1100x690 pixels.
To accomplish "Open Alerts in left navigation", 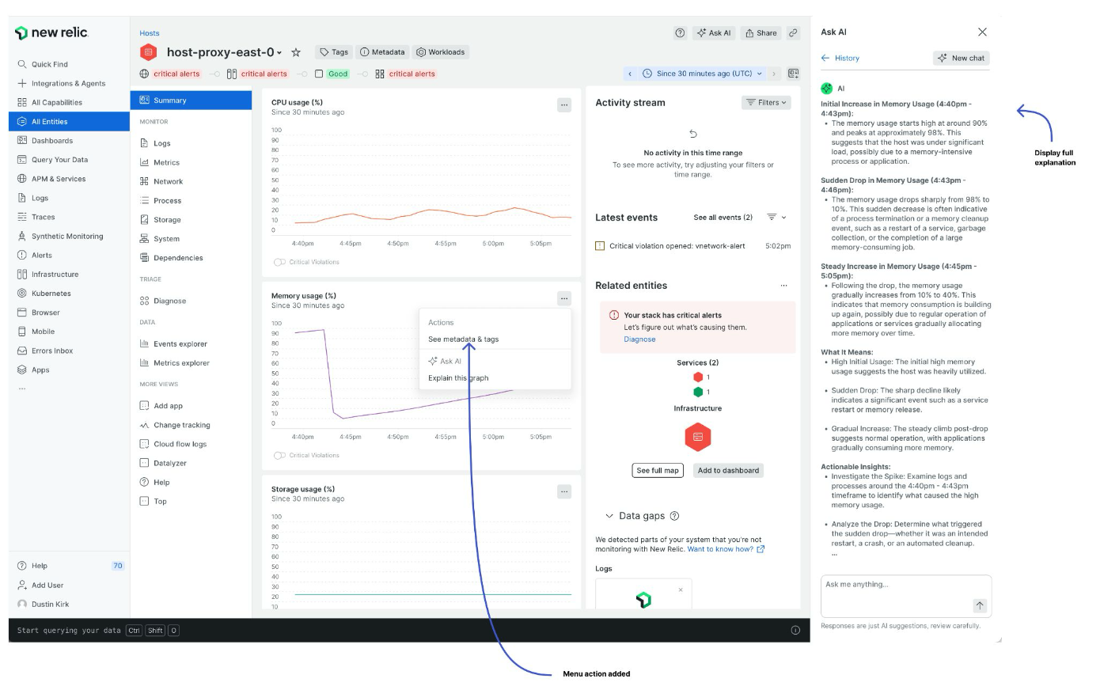I will pos(35,255).
